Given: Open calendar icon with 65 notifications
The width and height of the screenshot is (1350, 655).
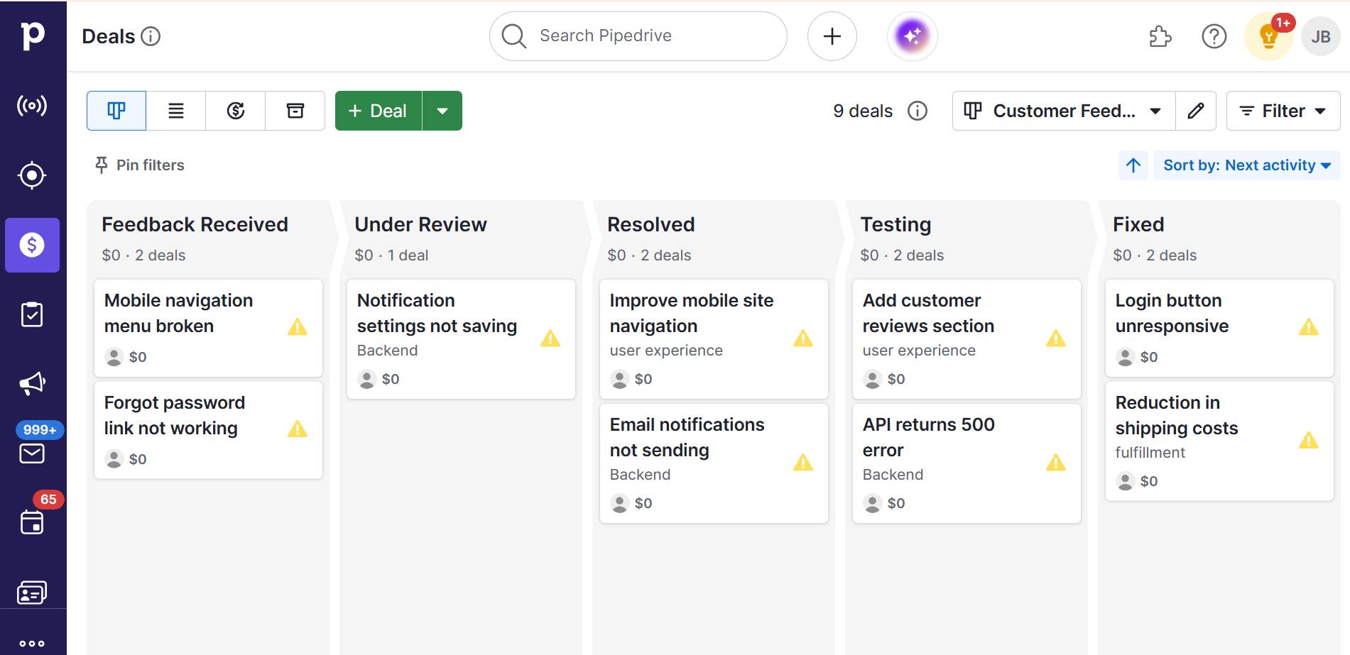Looking at the screenshot, I should [33, 523].
